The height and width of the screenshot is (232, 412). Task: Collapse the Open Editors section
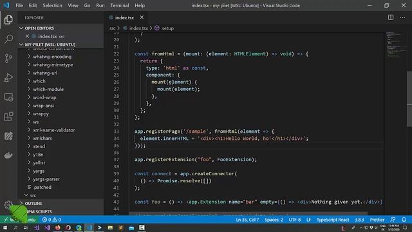(x=61, y=28)
